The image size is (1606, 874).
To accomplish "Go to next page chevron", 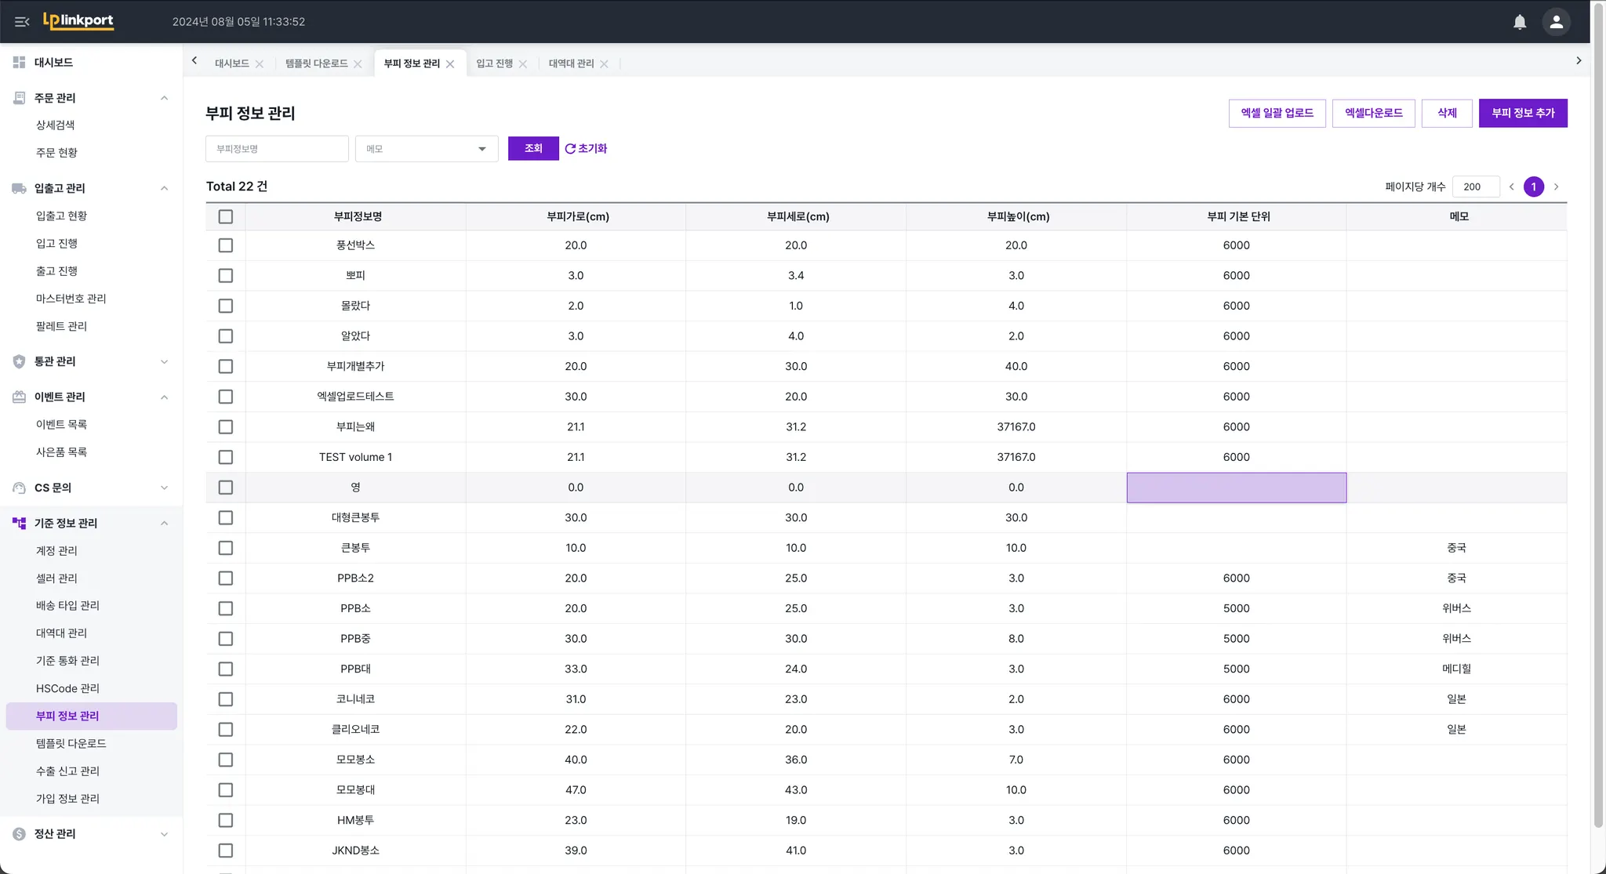I will (x=1557, y=187).
